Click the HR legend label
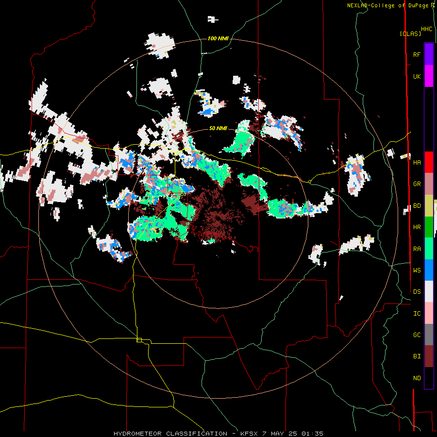This screenshot has width=437, height=437. 417,227
